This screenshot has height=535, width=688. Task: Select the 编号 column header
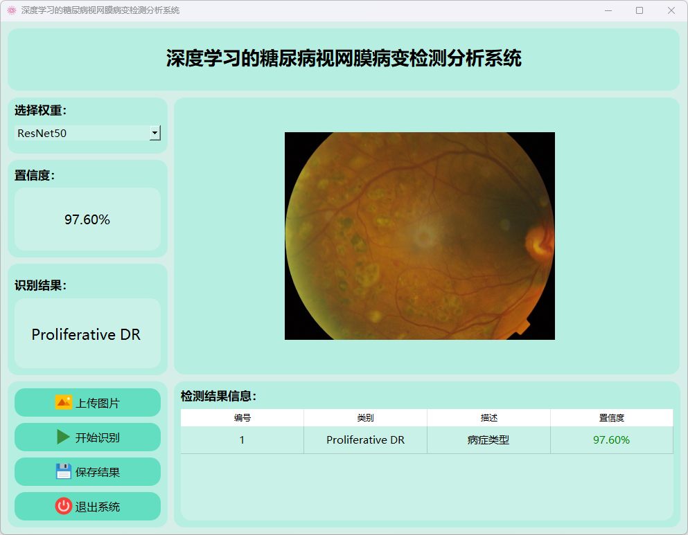[x=242, y=417]
